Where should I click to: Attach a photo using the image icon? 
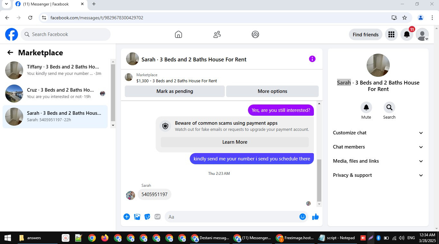click(137, 217)
